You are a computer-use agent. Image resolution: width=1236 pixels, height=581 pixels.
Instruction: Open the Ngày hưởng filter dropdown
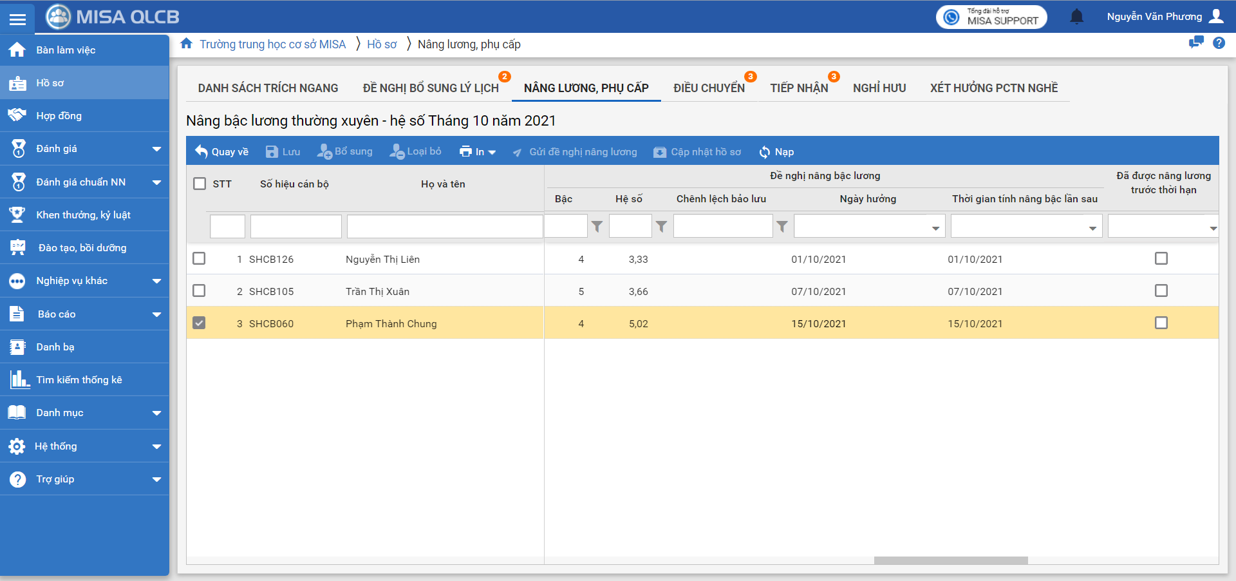935,227
